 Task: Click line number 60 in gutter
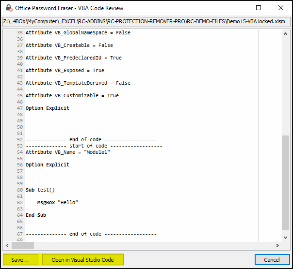tap(20, 190)
